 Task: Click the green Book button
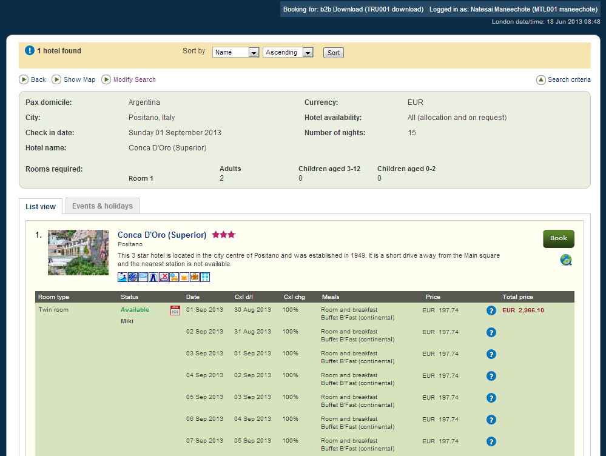point(558,238)
